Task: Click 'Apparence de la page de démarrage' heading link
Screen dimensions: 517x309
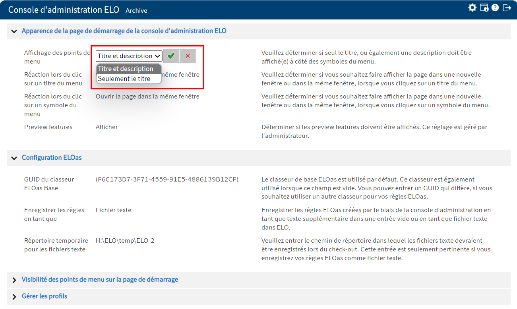Action: [x=124, y=31]
